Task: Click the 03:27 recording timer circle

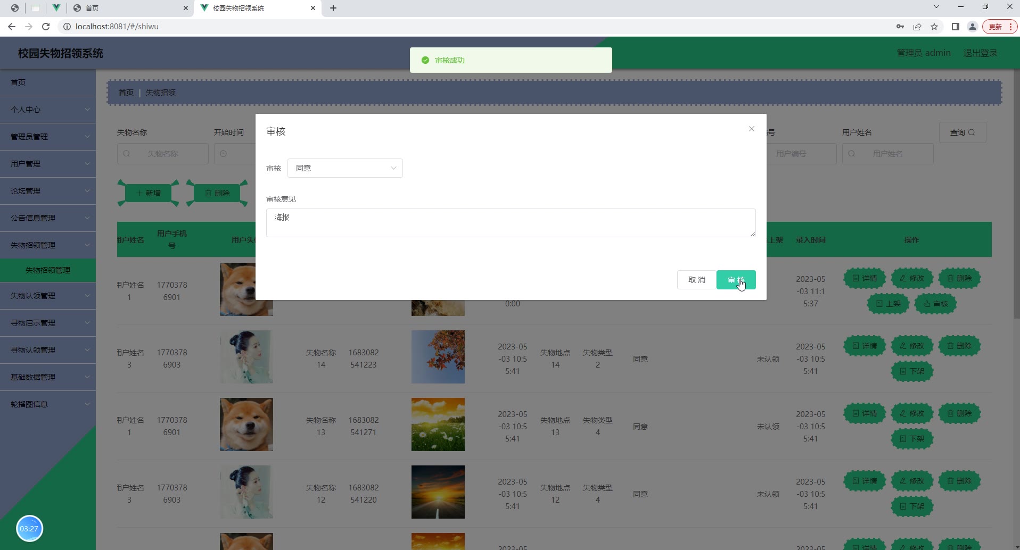Action: pyautogui.click(x=29, y=529)
